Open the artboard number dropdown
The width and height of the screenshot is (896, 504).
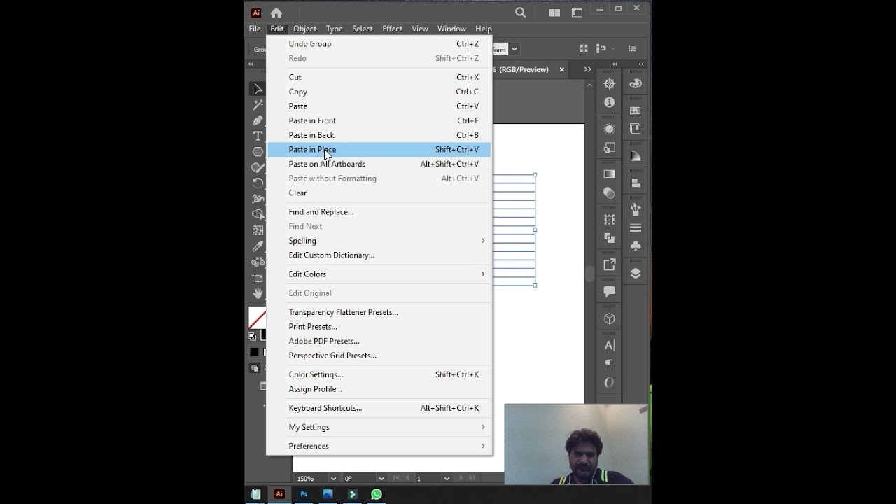[447, 479]
